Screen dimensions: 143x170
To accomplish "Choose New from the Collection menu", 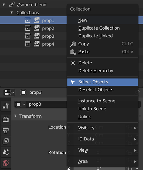I will 102,20.
